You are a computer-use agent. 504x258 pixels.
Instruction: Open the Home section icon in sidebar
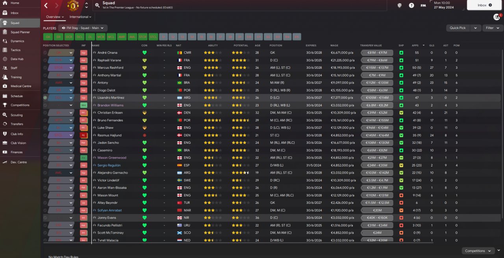tap(5, 3)
